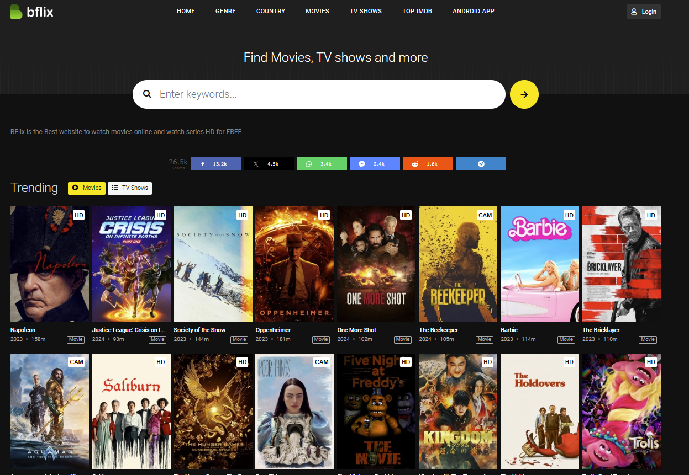Image resolution: width=689 pixels, height=475 pixels.
Task: Open the Napoleon poster
Action: (x=50, y=264)
